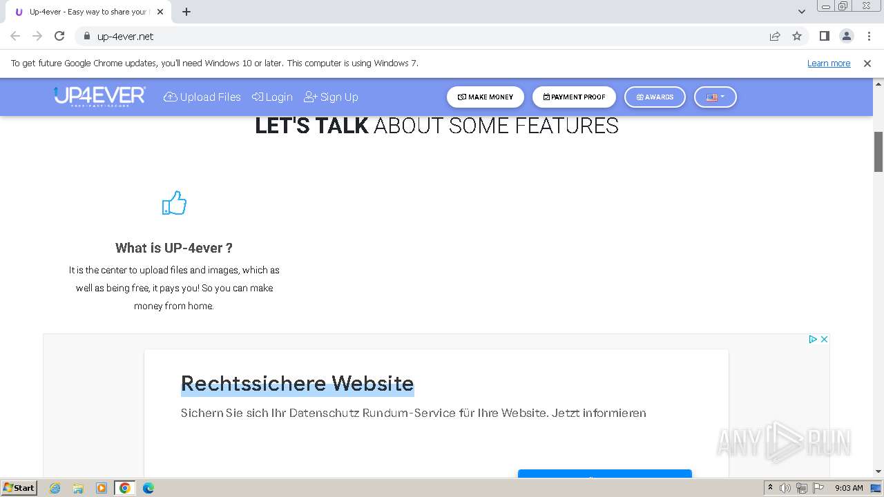Launch Internet Explorer from taskbar
Viewport: 884px width, 497px height.
tap(55, 488)
